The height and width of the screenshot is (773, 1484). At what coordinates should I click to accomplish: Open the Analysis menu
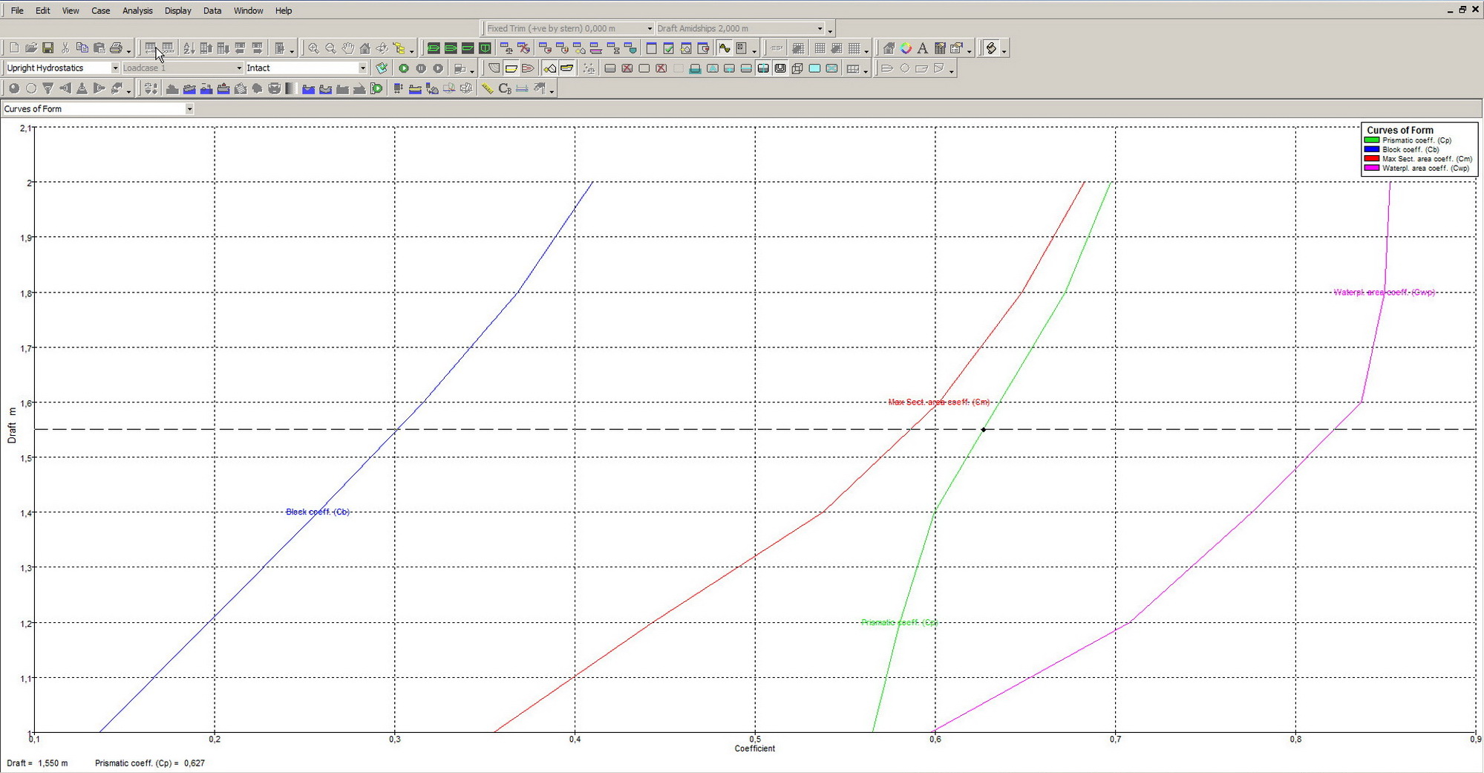pos(137,10)
